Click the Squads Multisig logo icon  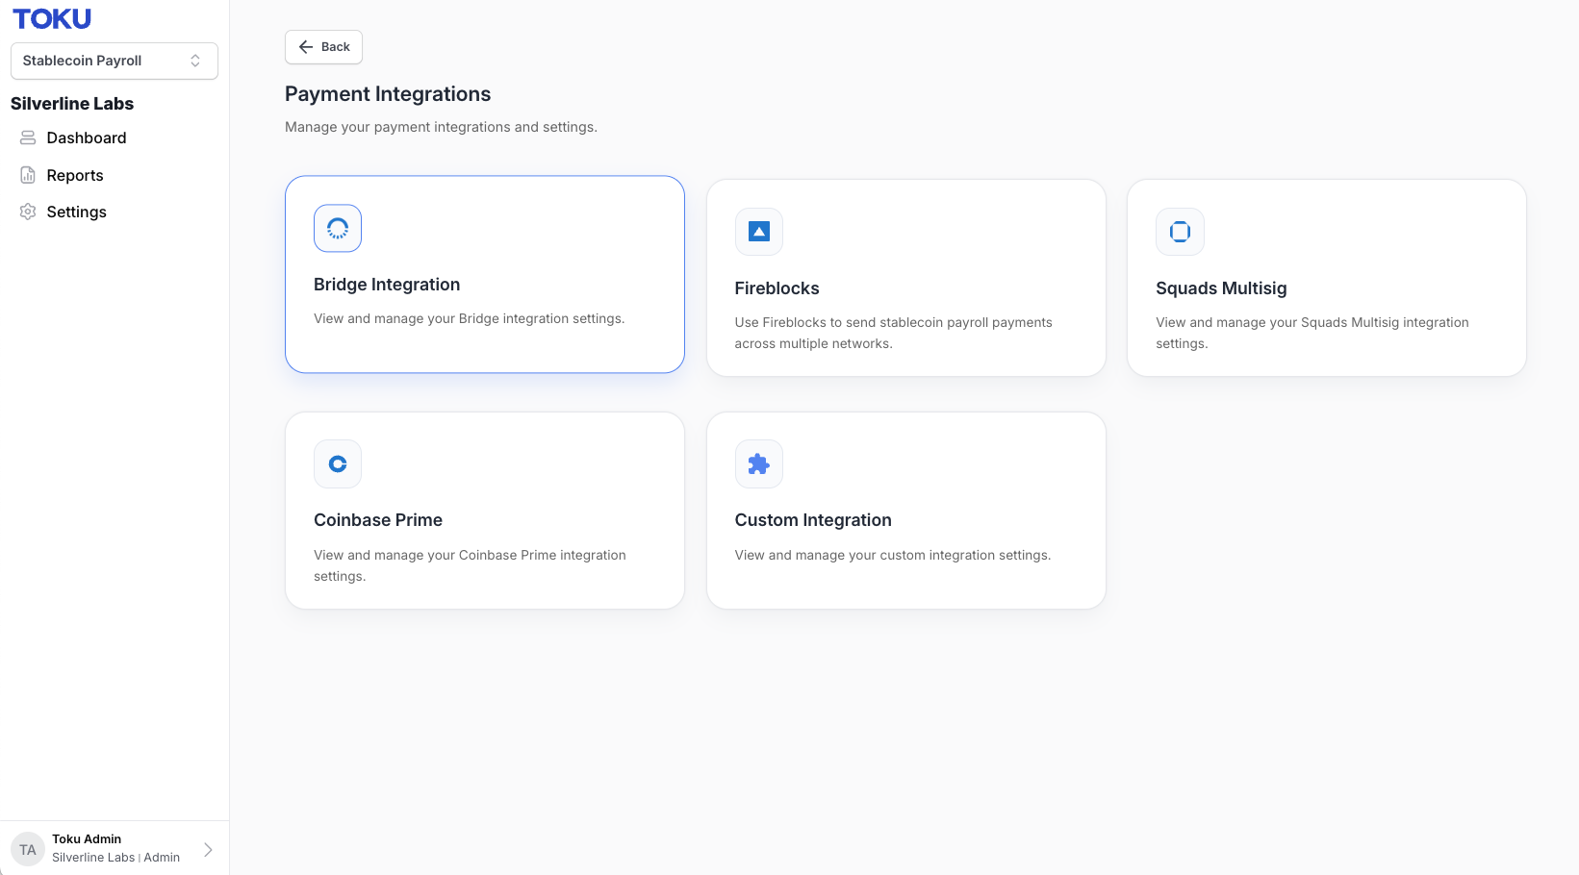click(x=1180, y=232)
